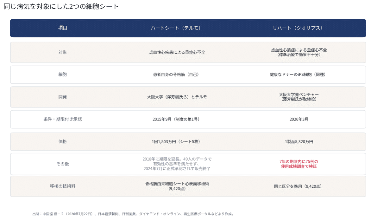Click the red text 7年の期限内に75例の使用成績調査で検証
Screen dimensions: 377x221
(x=299, y=164)
